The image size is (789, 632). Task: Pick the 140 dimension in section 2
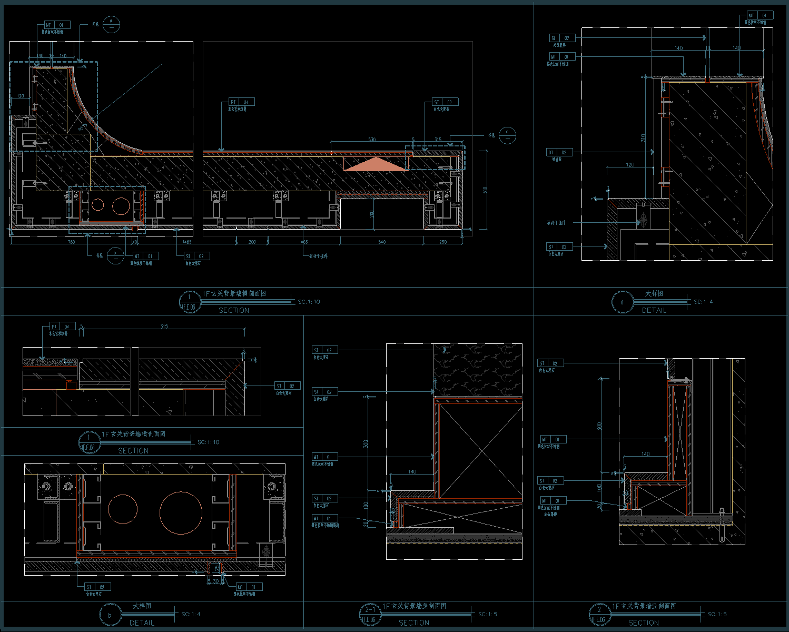[646, 454]
